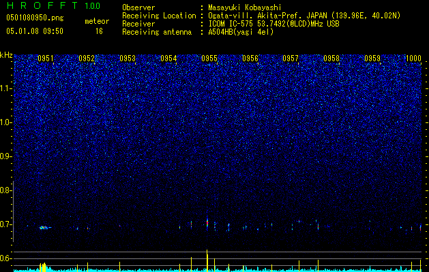Click the tallest yellow intensity spike near 0955
Image resolution: width=429 pixels, height=272 pixels.
coord(207,260)
